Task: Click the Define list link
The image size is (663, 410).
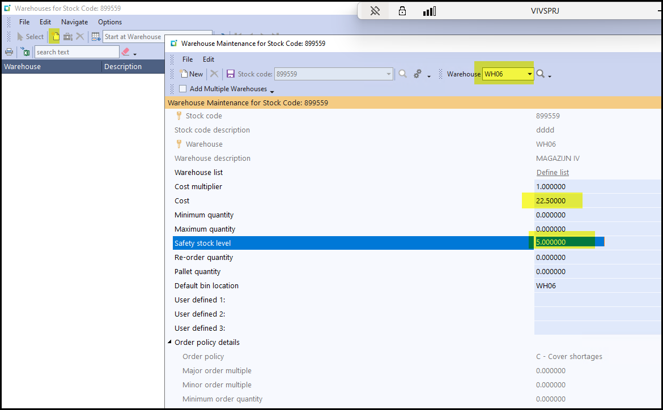Action: (x=552, y=173)
